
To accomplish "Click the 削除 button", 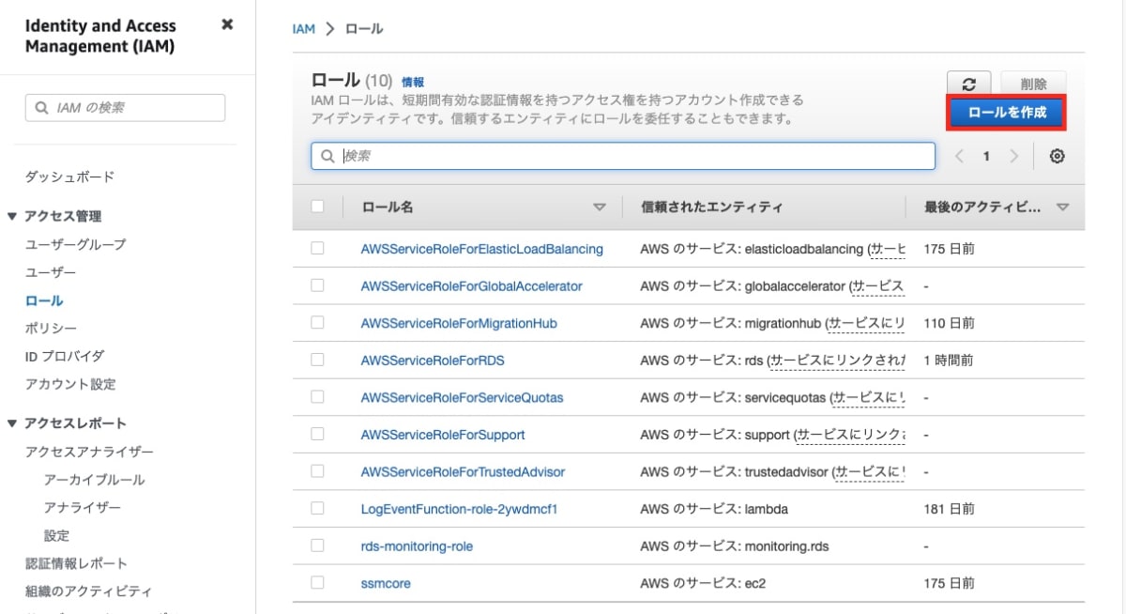I will 1033,84.
